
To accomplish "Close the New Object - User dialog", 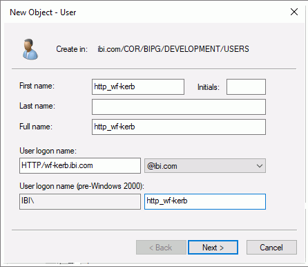I will coord(294,12).
